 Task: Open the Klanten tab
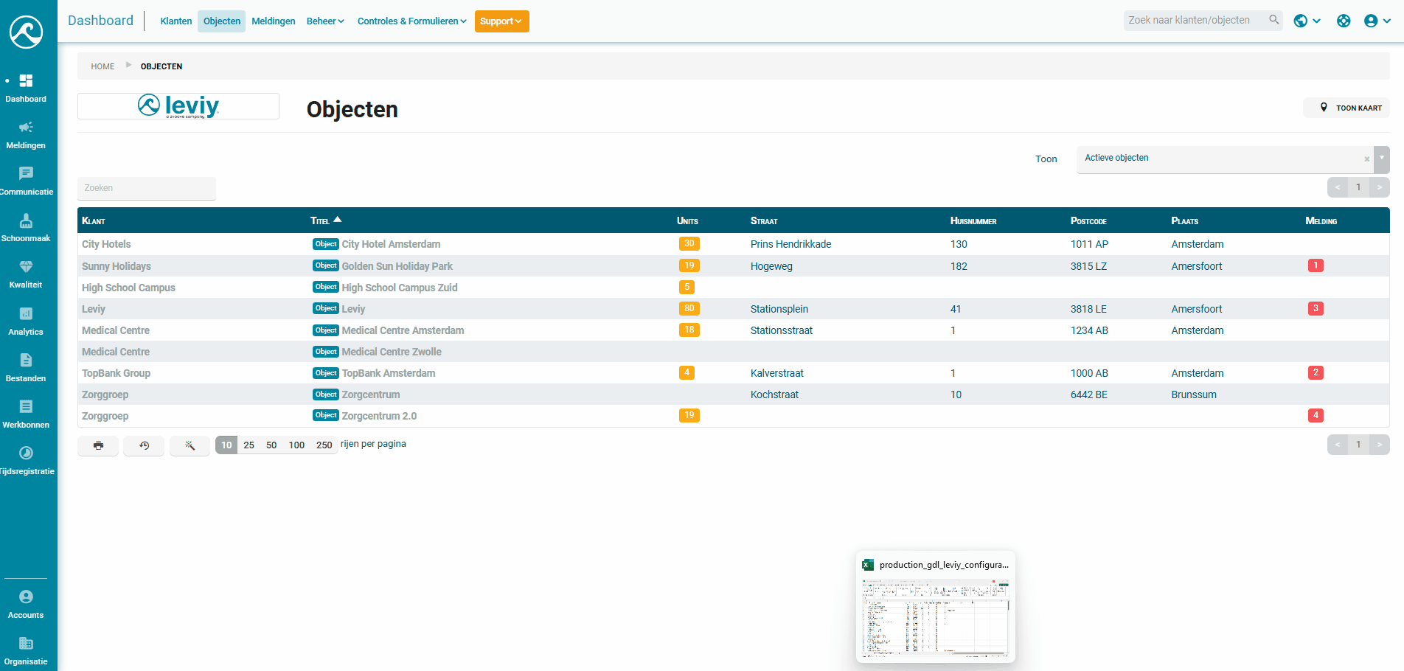(176, 21)
